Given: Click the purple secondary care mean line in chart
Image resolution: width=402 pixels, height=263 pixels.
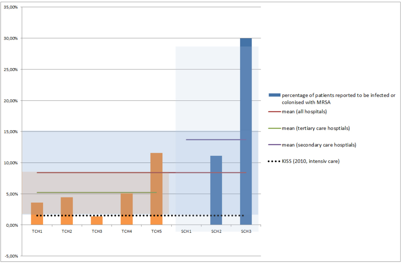Looking at the screenshot, I should point(216,140).
